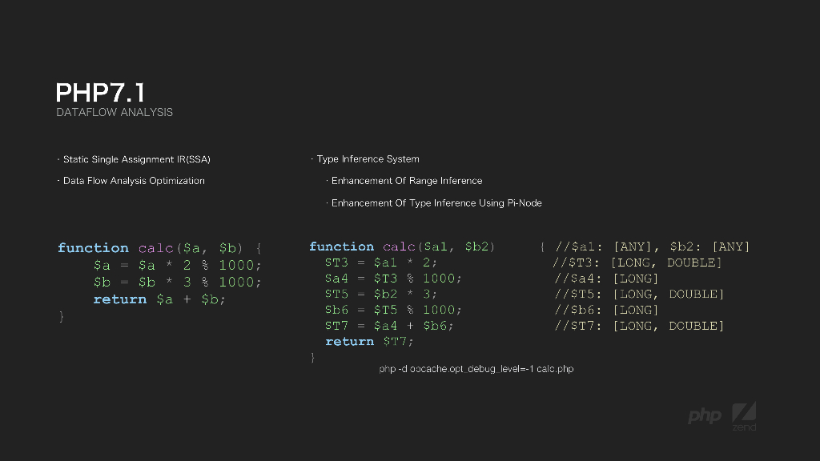The width and height of the screenshot is (820, 461).
Task: Click the return $a + $b statement
Action: pyautogui.click(x=159, y=299)
